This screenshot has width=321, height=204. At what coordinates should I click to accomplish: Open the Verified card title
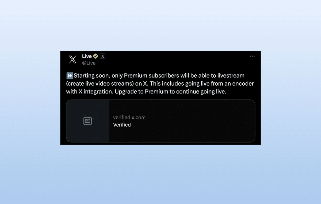tap(122, 125)
